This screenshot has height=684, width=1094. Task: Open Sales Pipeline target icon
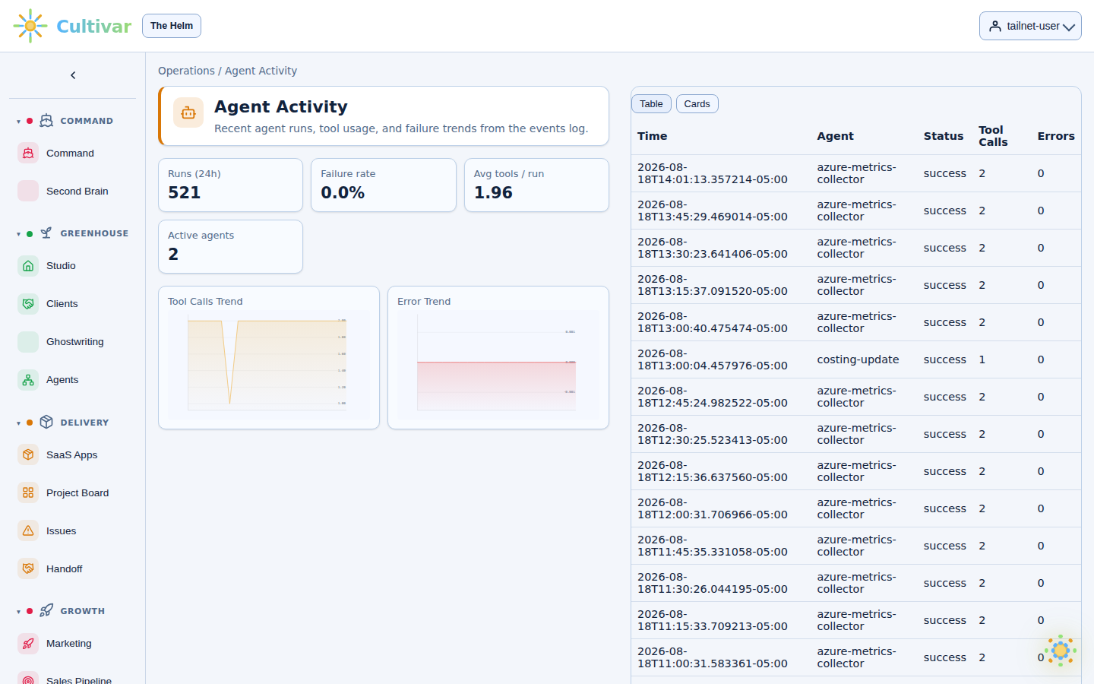(x=28, y=679)
